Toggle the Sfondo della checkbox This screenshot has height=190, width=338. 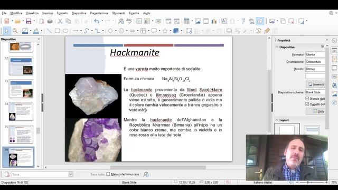tap(307, 99)
